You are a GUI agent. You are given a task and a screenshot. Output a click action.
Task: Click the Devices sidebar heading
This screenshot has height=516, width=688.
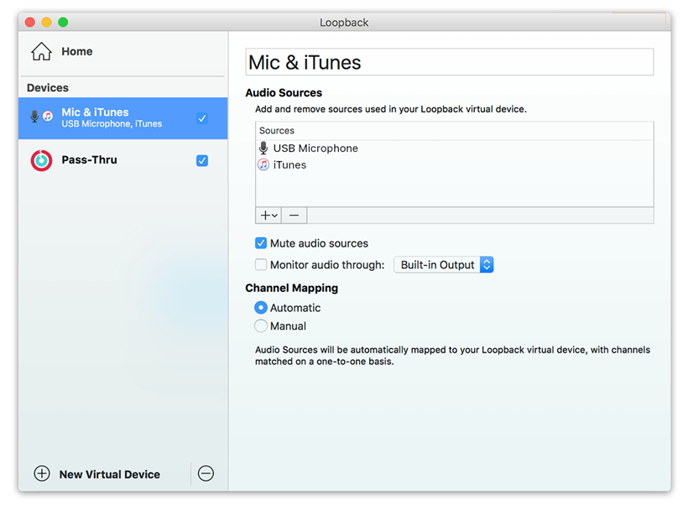[47, 88]
